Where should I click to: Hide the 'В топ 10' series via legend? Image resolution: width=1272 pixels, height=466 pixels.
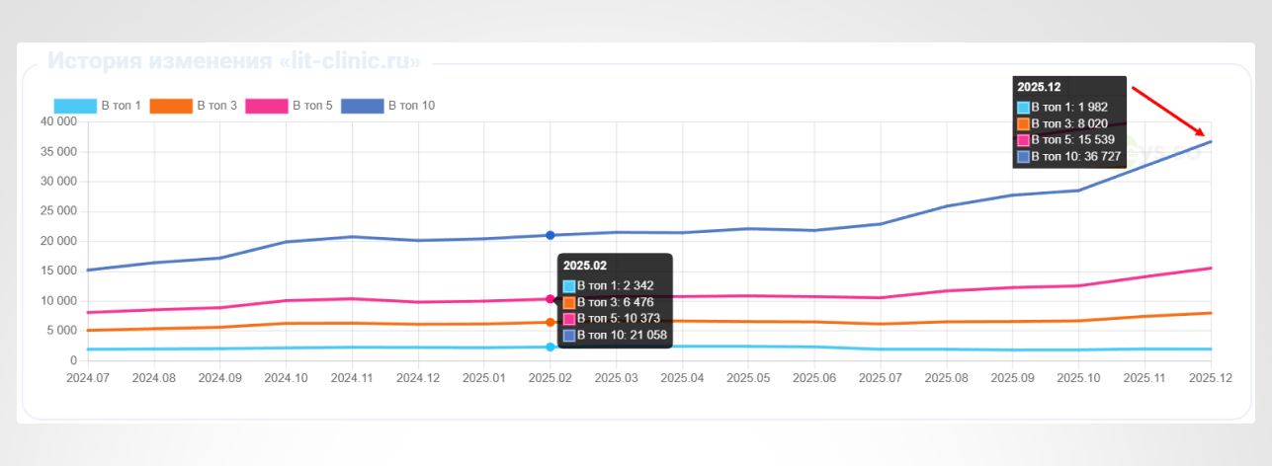388,106
